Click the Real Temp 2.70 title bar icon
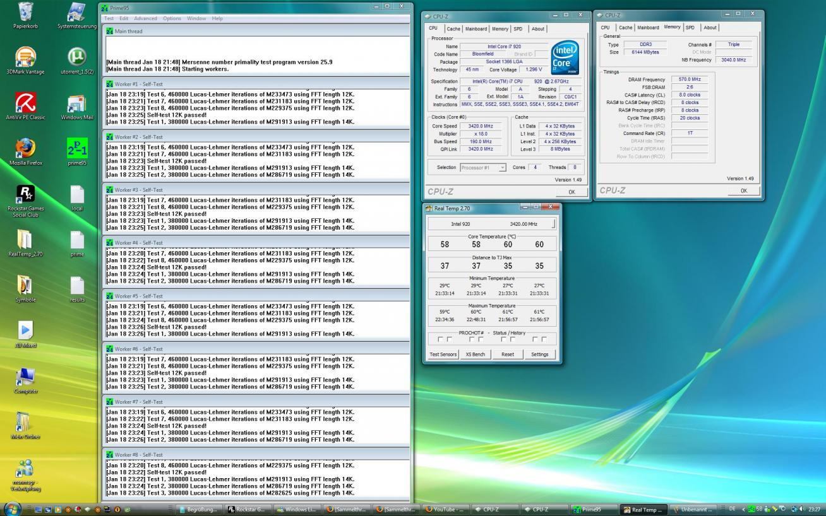This screenshot has width=826, height=516. (429, 208)
